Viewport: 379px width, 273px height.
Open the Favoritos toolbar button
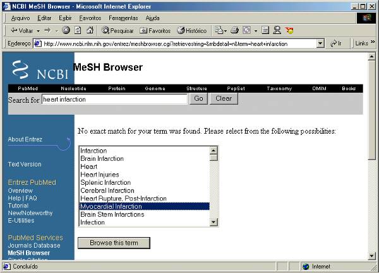(155, 30)
